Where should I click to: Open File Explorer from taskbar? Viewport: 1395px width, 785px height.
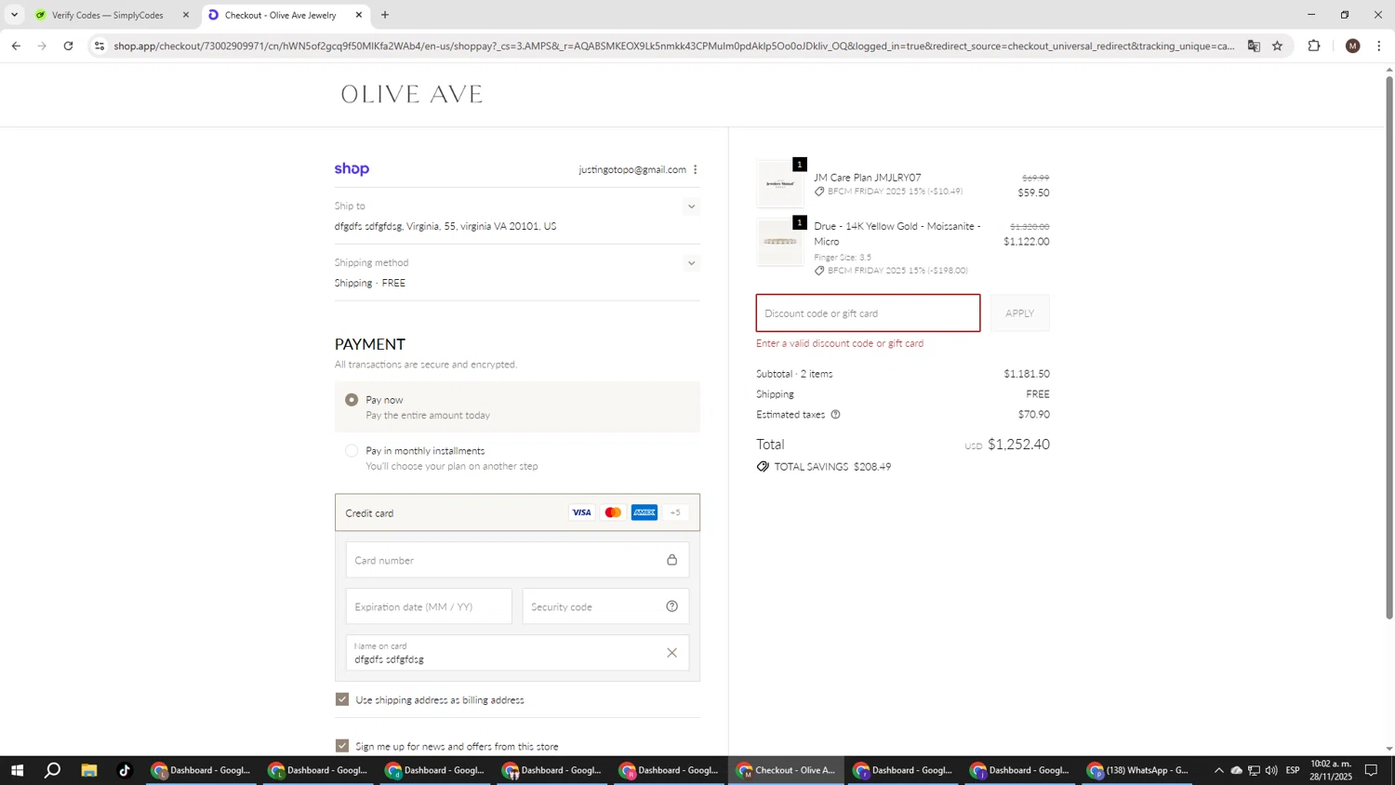pos(89,770)
